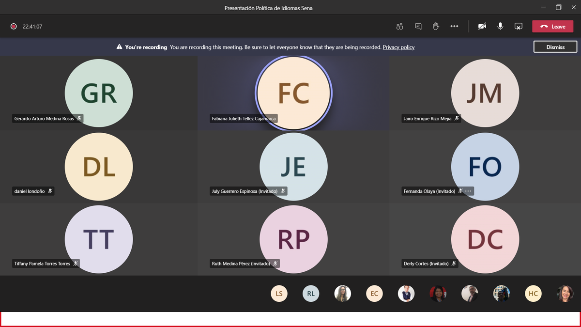Leave the meeting
581x327 pixels.
pyautogui.click(x=552, y=26)
